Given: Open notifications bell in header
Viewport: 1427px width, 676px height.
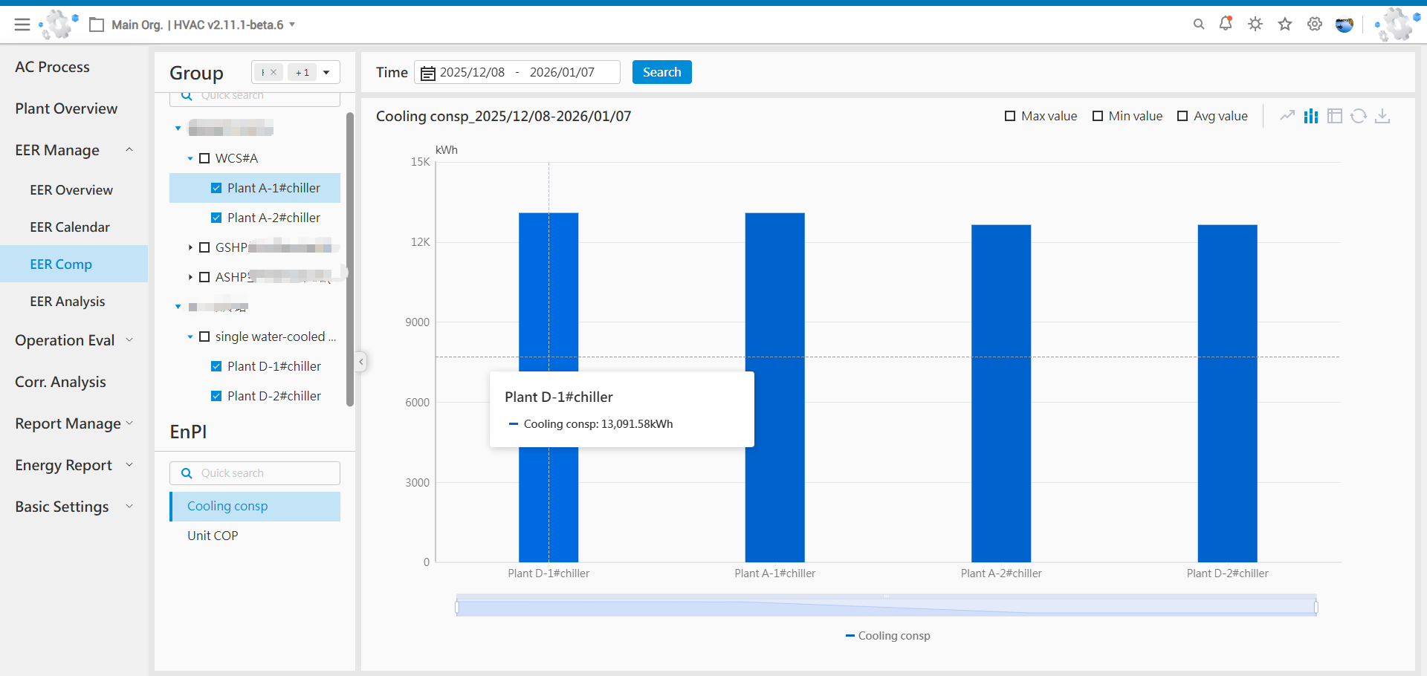Looking at the screenshot, I should [1226, 24].
